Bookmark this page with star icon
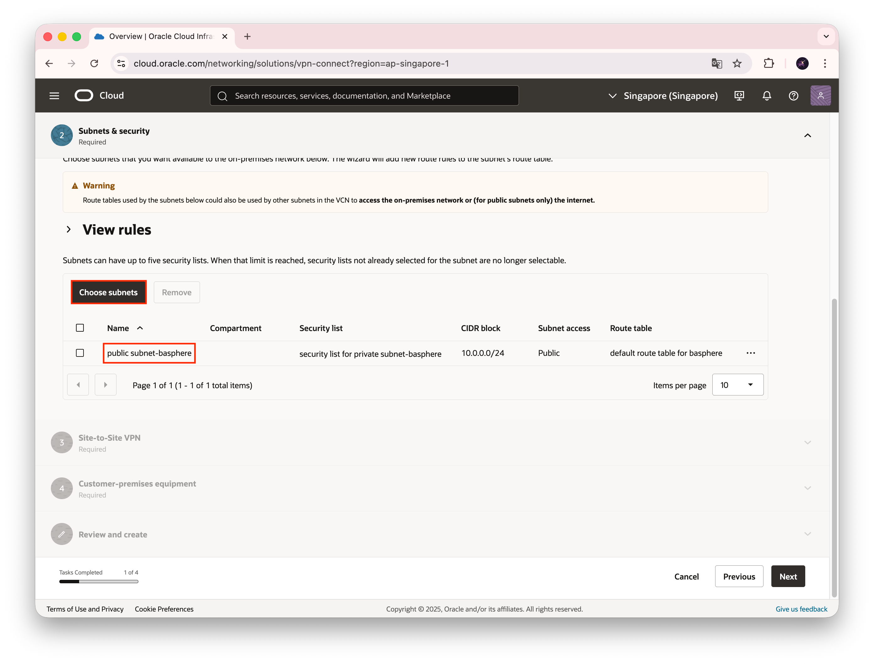The image size is (874, 664). (737, 64)
